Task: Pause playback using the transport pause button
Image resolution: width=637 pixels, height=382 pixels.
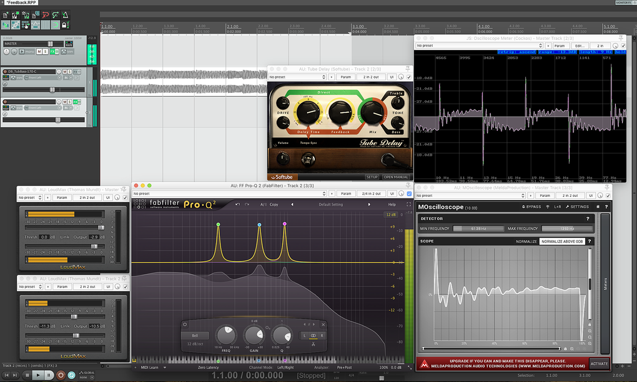Action: [49, 375]
